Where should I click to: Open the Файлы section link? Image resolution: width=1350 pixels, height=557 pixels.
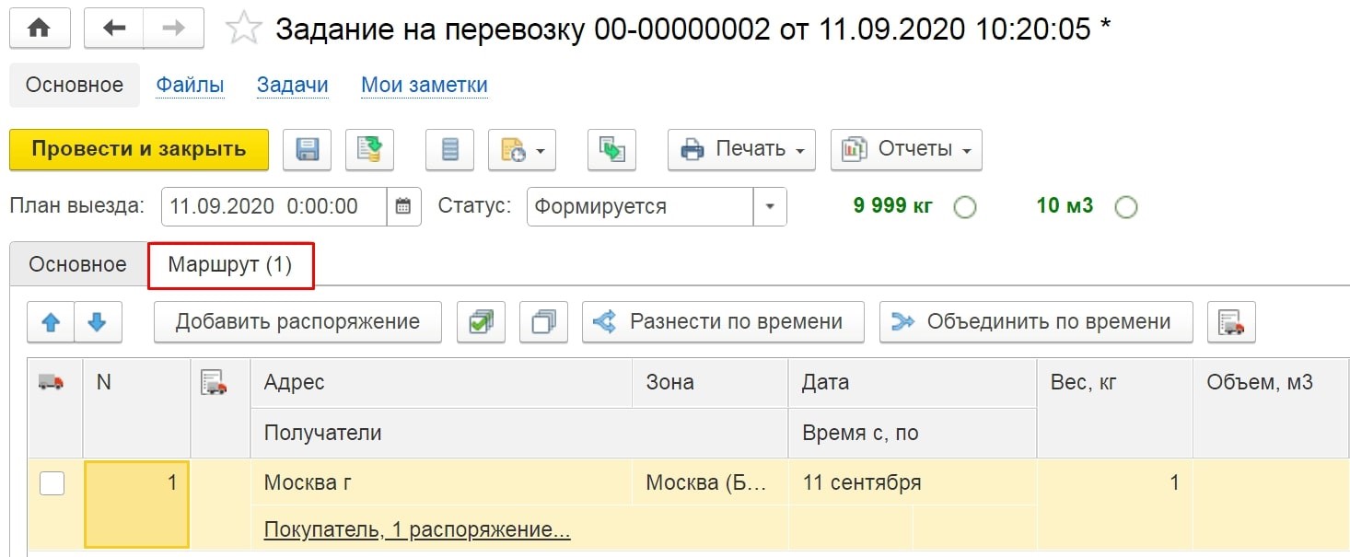(190, 85)
